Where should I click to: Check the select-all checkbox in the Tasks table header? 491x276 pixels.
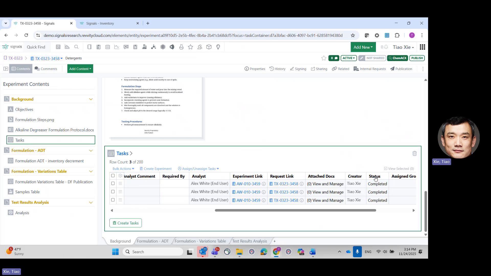pos(113,176)
